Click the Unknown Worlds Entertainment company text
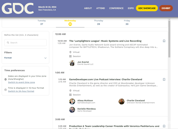The width and height of the screenshot is (178, 129). coord(141,103)
